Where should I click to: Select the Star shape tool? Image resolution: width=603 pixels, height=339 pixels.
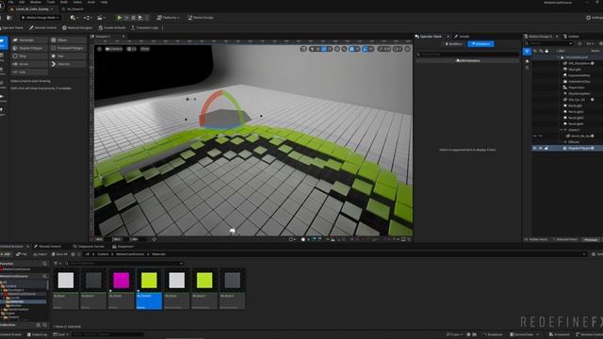tap(68, 56)
